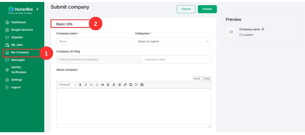Image resolution: width=305 pixels, height=135 pixels.
Task: Click the HunarBox logo
Action: click(x=21, y=10)
